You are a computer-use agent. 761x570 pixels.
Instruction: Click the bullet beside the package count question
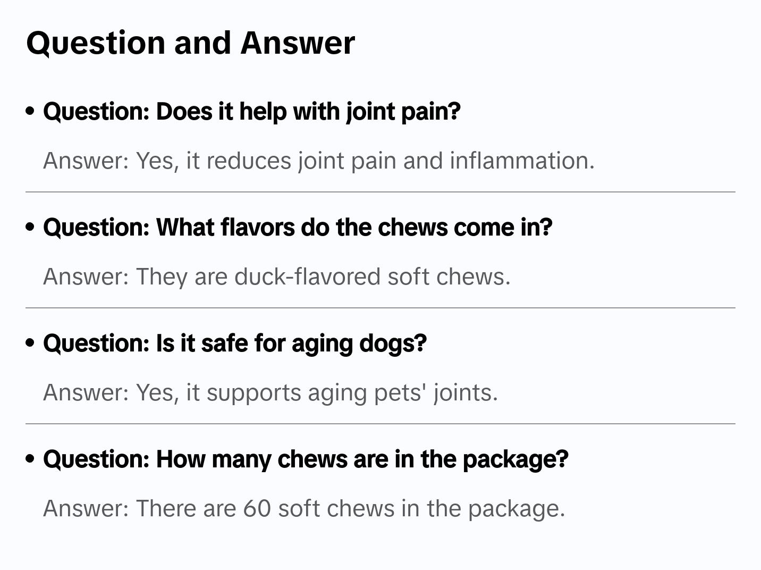pos(30,459)
